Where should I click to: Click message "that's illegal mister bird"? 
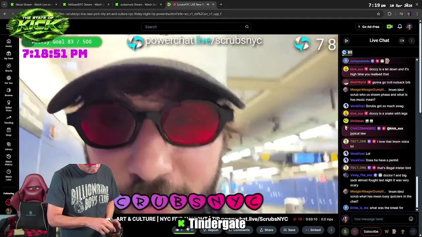click(x=394, y=168)
